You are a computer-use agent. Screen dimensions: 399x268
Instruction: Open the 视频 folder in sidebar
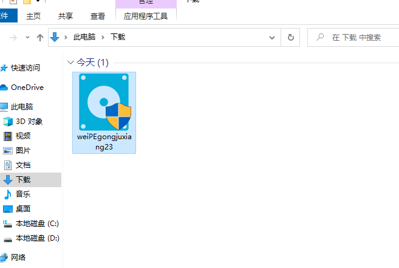23,136
